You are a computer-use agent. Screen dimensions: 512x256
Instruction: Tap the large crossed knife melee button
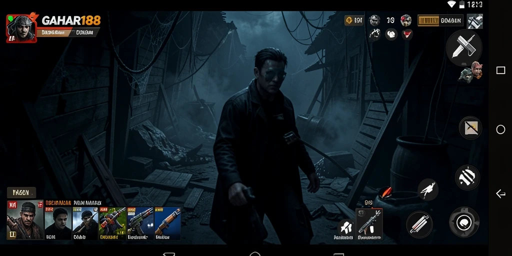coord(464,47)
